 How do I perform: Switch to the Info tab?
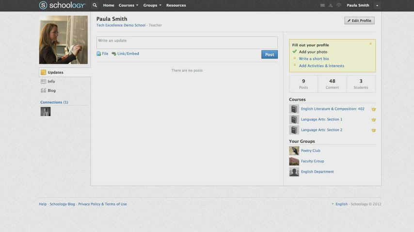coord(51,82)
